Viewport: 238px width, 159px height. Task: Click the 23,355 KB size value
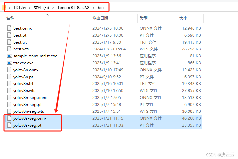[192, 125]
